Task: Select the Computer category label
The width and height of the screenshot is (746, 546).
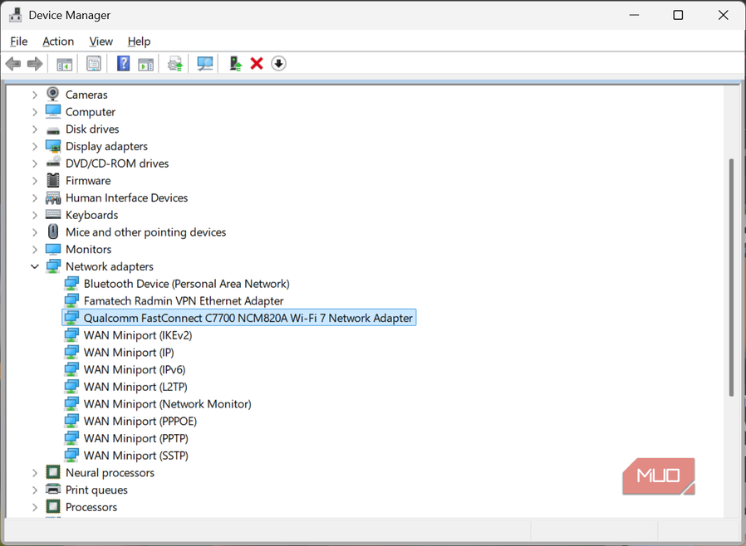Action: (x=91, y=112)
